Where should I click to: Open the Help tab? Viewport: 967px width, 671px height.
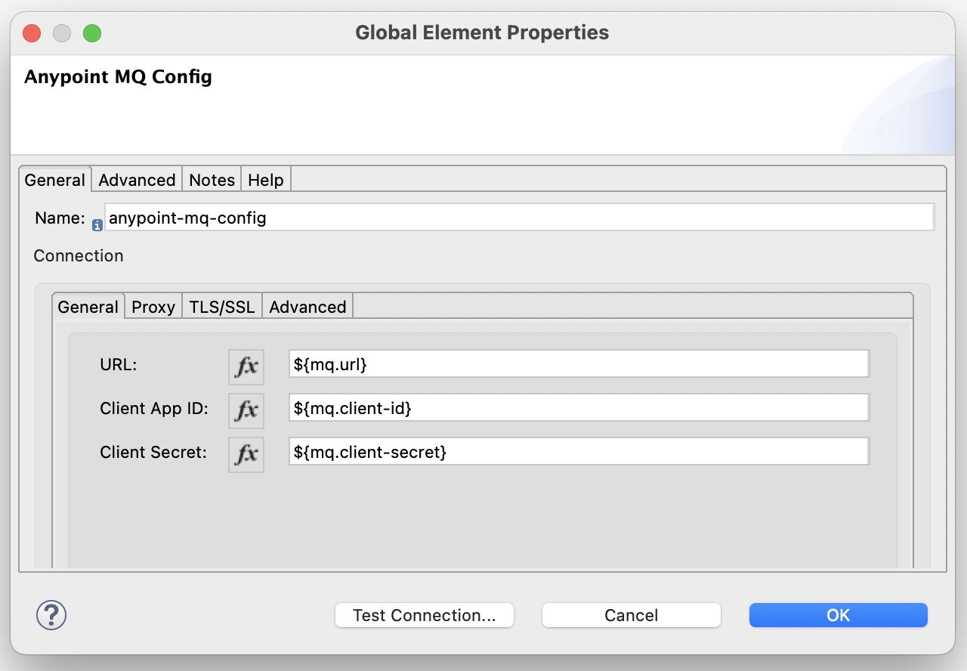pos(266,180)
